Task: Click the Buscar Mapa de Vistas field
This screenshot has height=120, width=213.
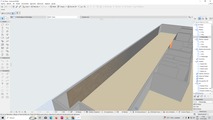Action: [204, 22]
